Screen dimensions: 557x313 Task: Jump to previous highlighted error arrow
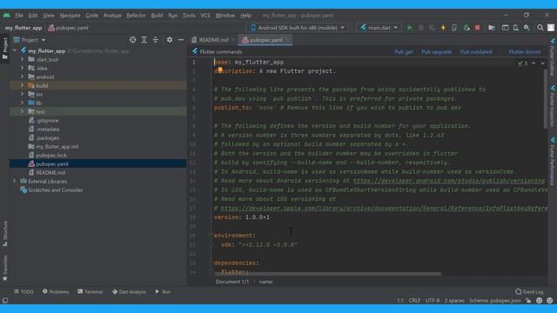point(534,63)
